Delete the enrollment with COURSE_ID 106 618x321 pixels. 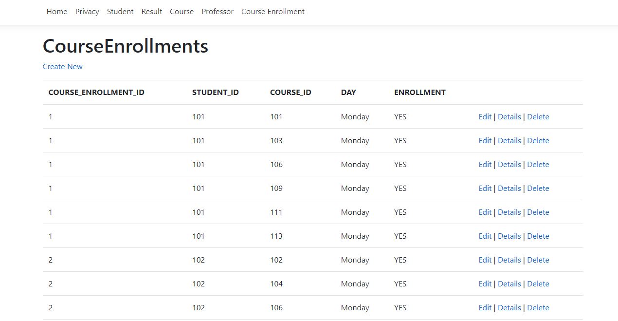pos(538,164)
